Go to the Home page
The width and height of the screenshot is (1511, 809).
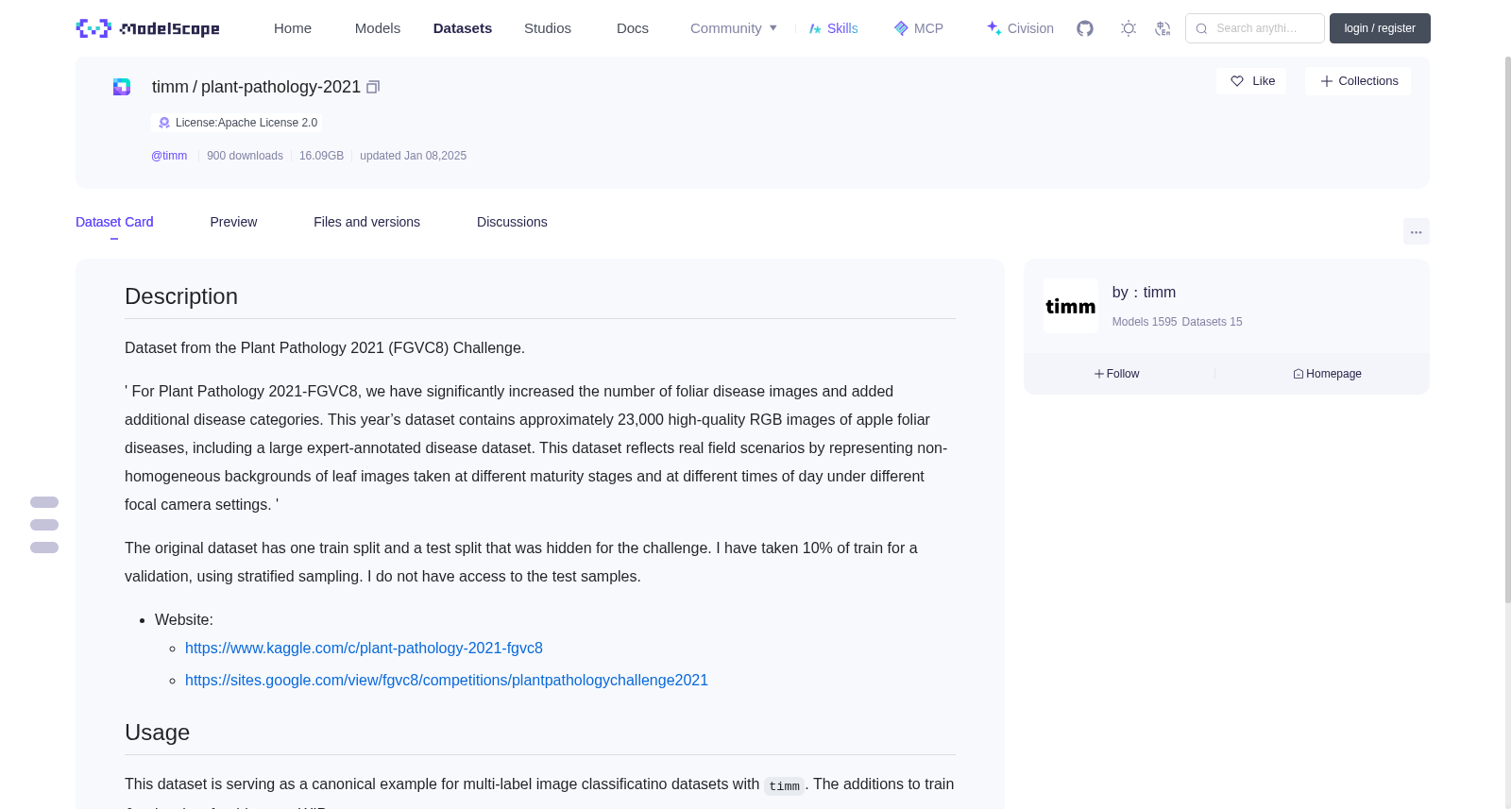click(293, 28)
